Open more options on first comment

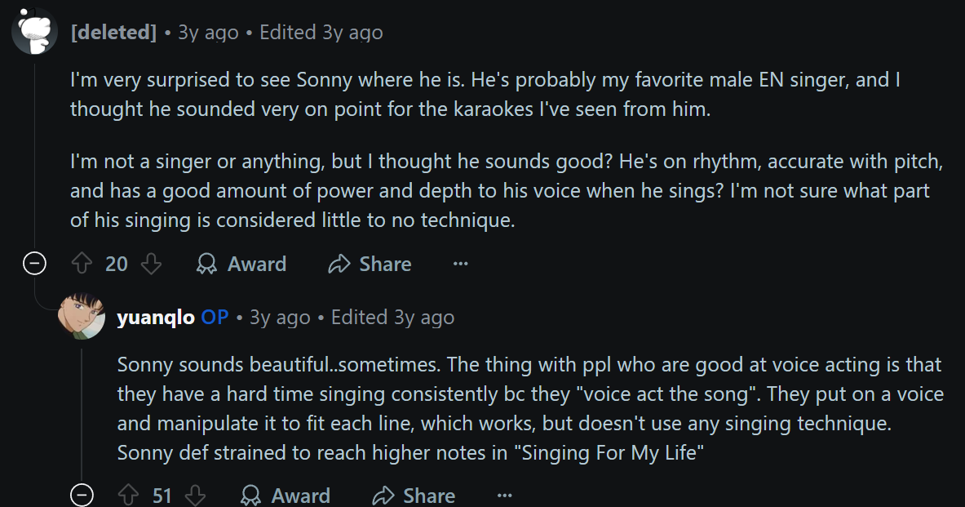(460, 264)
